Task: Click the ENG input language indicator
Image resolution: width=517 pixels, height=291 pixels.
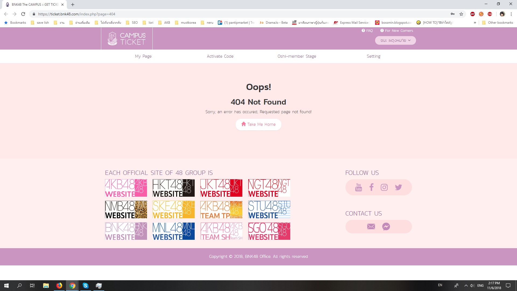Action: [x=480, y=286]
